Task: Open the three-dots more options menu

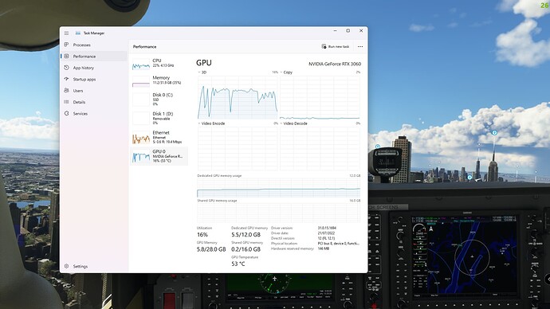Action: pyautogui.click(x=360, y=47)
